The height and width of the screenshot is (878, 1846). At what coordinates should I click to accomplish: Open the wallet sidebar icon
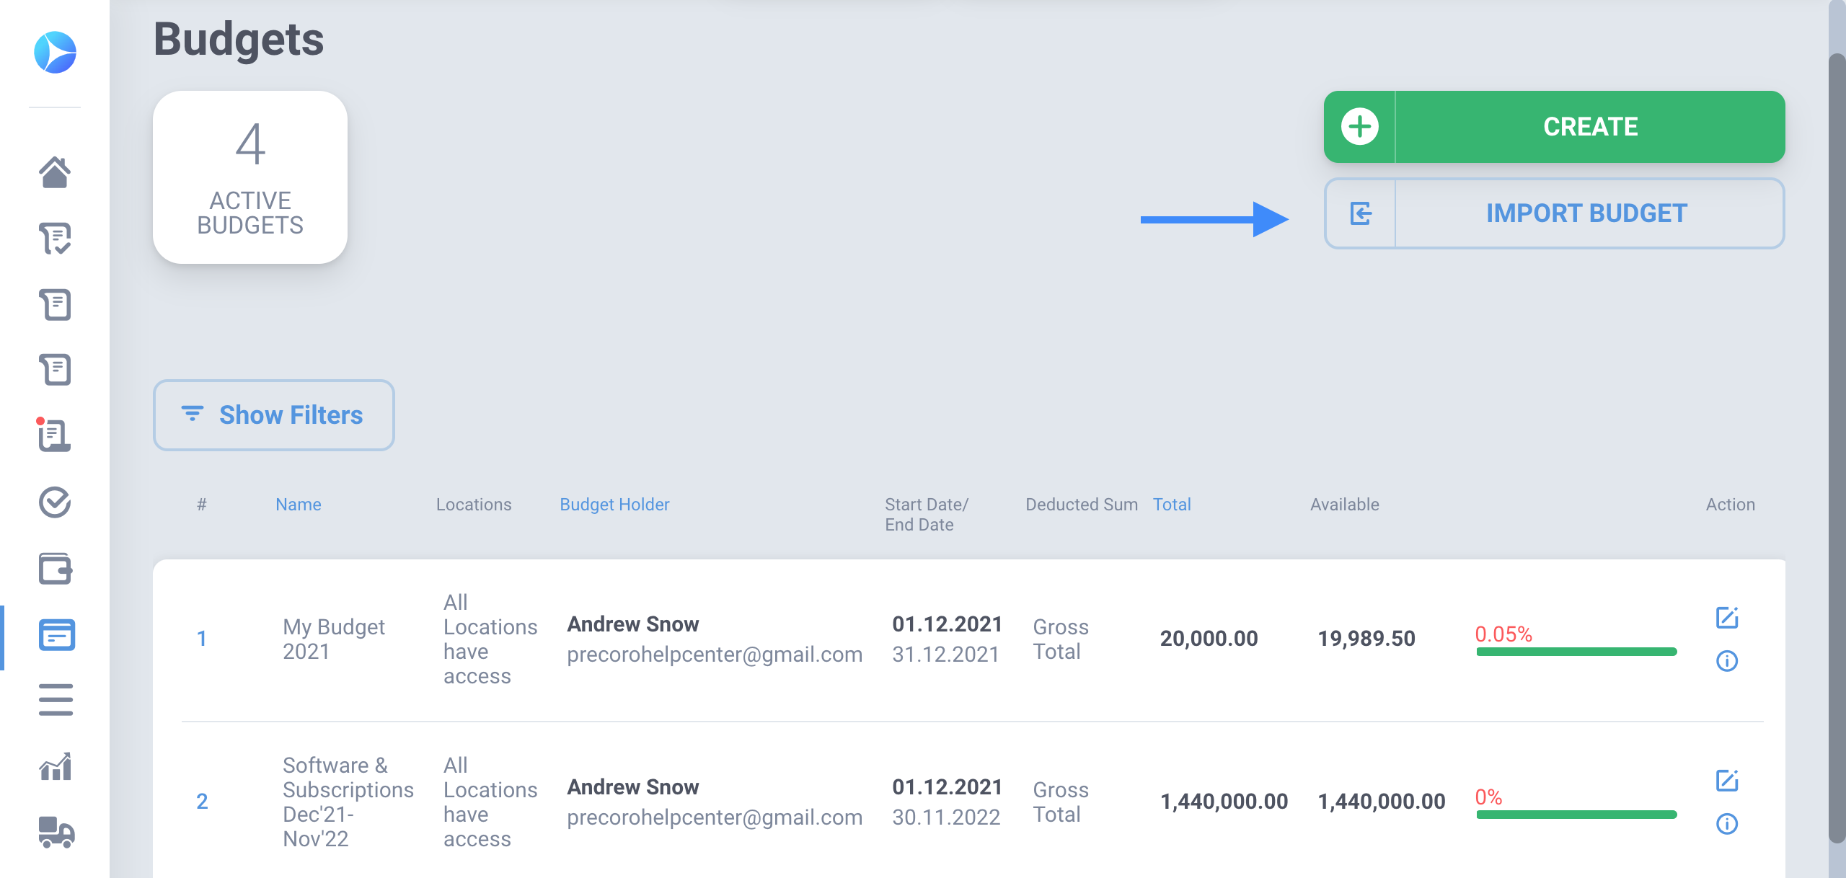56,569
